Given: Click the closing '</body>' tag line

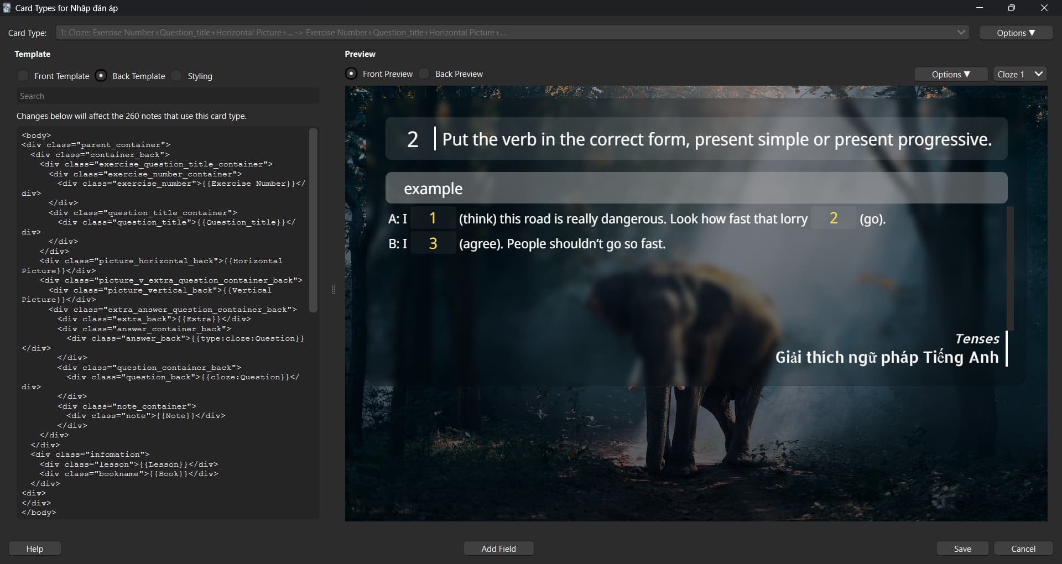Looking at the screenshot, I should (39, 513).
